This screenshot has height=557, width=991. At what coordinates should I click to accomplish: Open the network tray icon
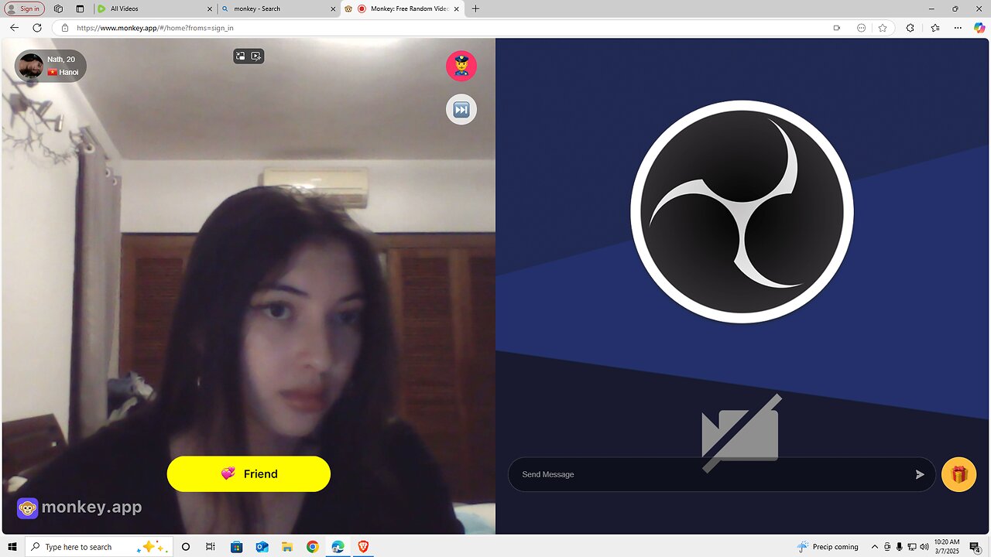(911, 547)
